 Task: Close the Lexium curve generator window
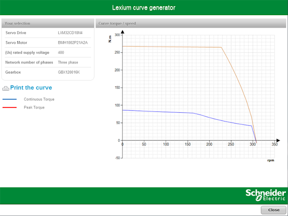pyautogui.click(x=274, y=210)
